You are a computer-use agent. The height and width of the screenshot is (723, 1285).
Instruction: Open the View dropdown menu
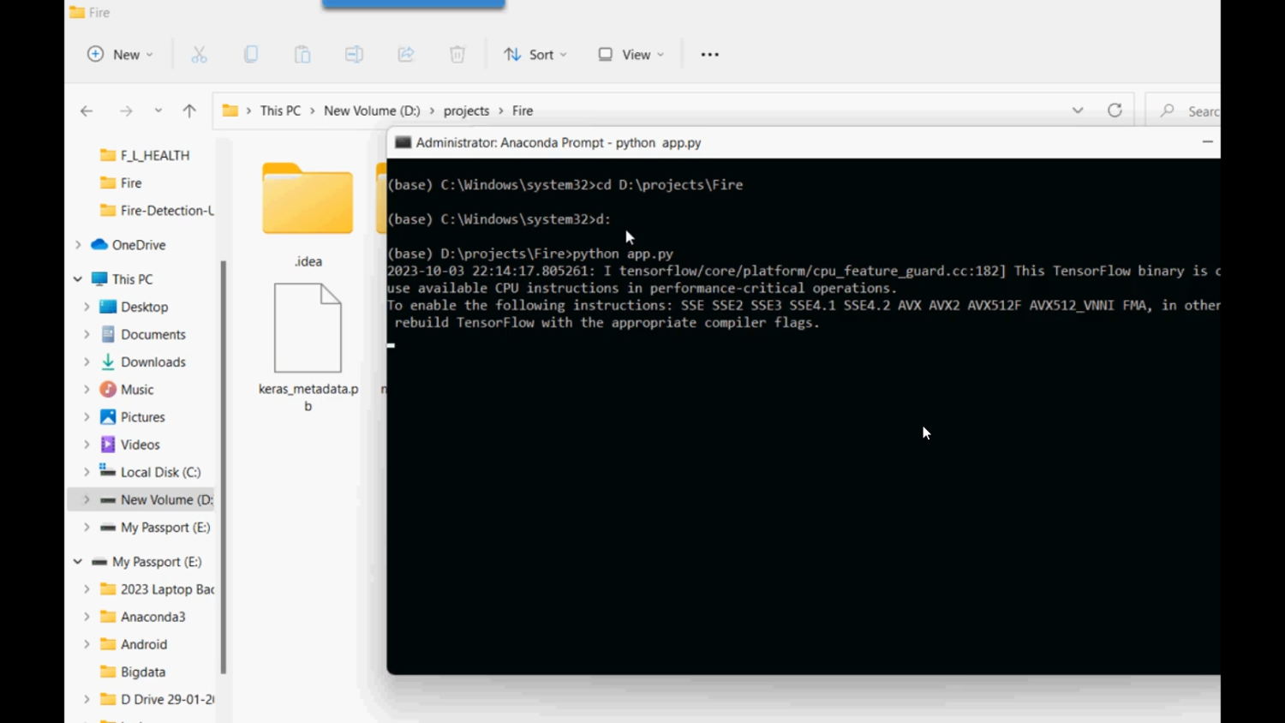(x=631, y=55)
